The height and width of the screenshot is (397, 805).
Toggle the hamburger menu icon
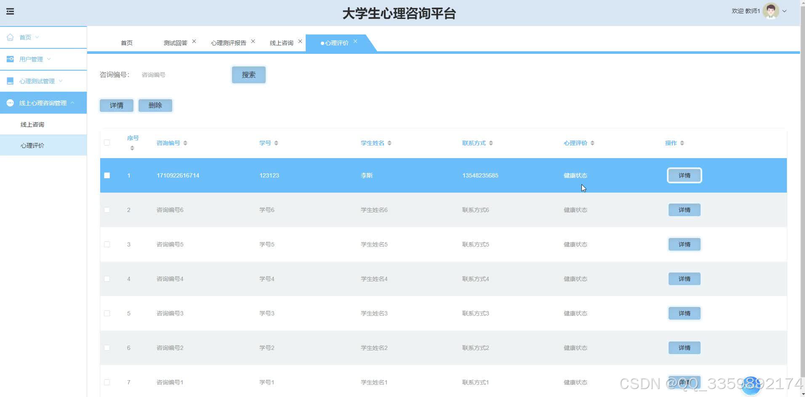click(x=10, y=11)
